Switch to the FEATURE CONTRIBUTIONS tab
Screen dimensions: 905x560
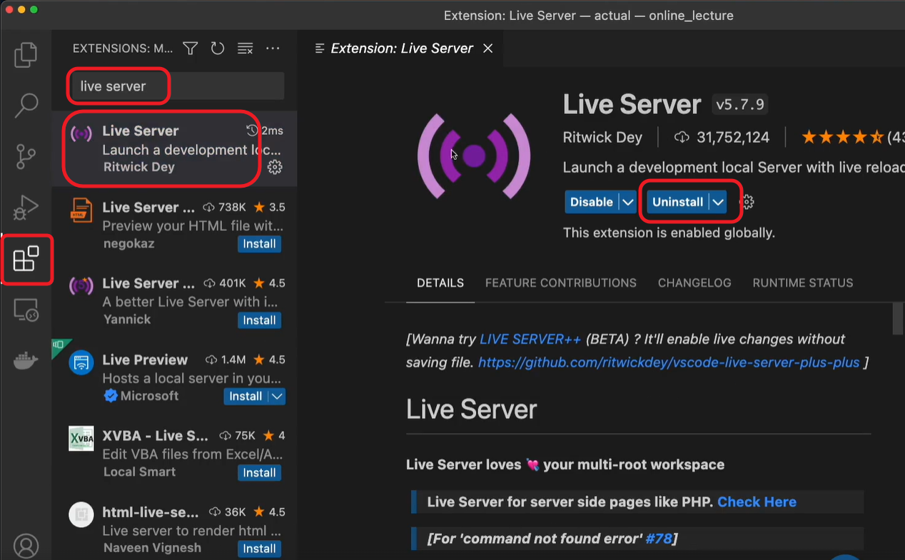[561, 283]
